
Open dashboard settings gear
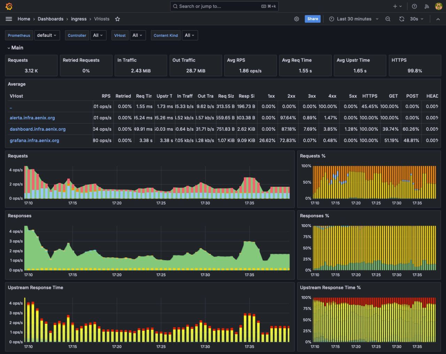297,19
